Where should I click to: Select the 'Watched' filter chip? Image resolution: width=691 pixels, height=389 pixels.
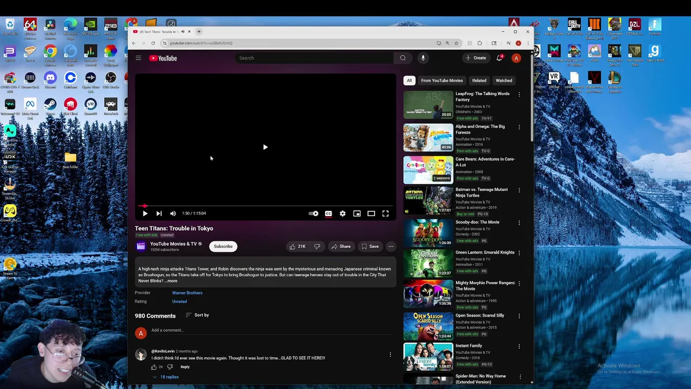pos(504,81)
